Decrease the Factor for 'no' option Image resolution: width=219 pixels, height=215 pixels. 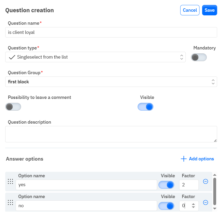pos(193,207)
